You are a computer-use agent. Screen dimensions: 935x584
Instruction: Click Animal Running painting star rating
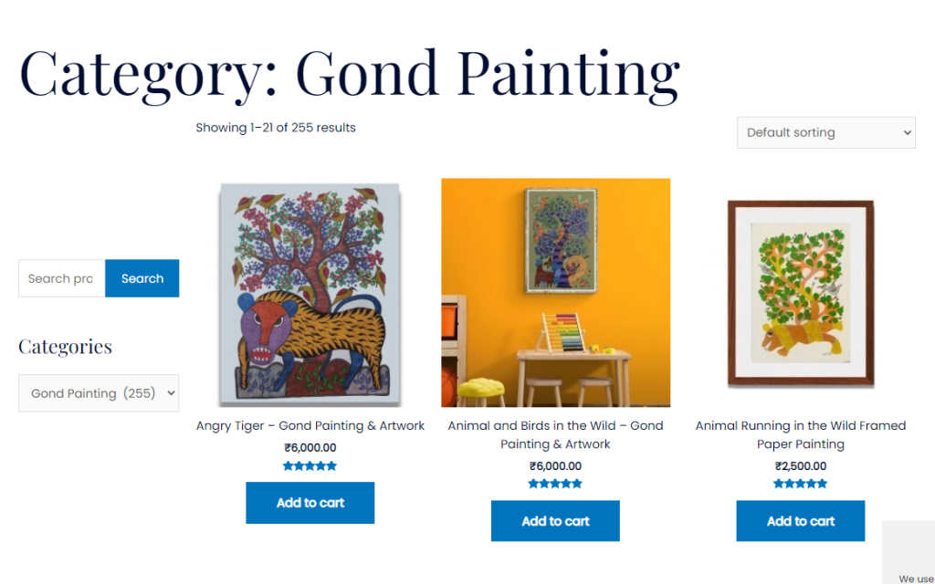point(801,485)
